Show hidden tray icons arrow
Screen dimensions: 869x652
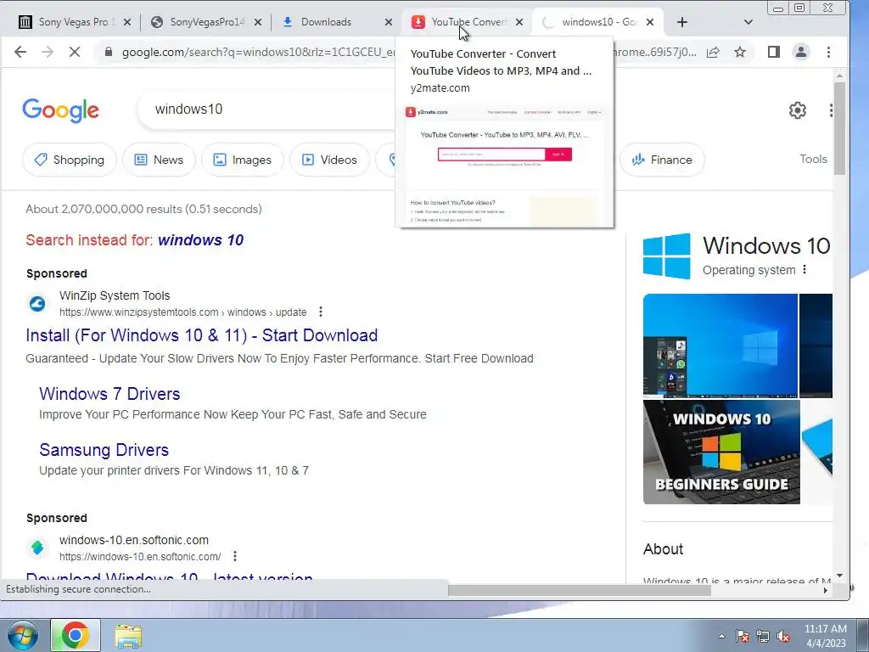721,636
